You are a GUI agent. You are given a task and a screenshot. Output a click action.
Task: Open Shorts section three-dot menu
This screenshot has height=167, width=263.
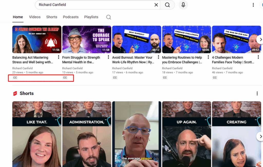257,93
